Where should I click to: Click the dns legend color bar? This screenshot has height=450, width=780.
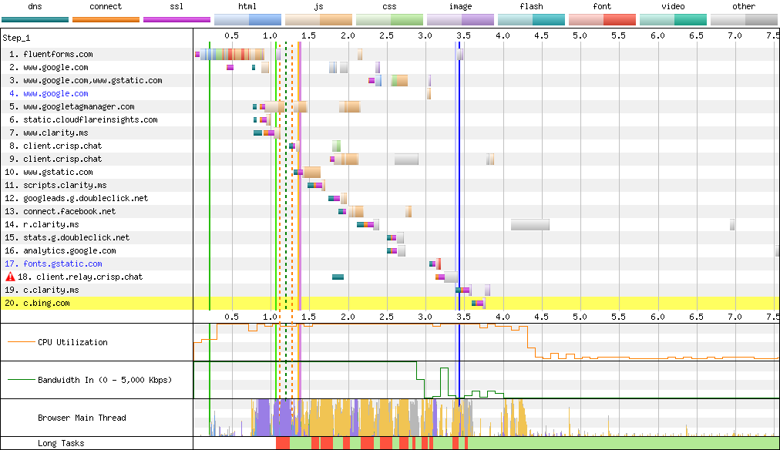click(35, 20)
